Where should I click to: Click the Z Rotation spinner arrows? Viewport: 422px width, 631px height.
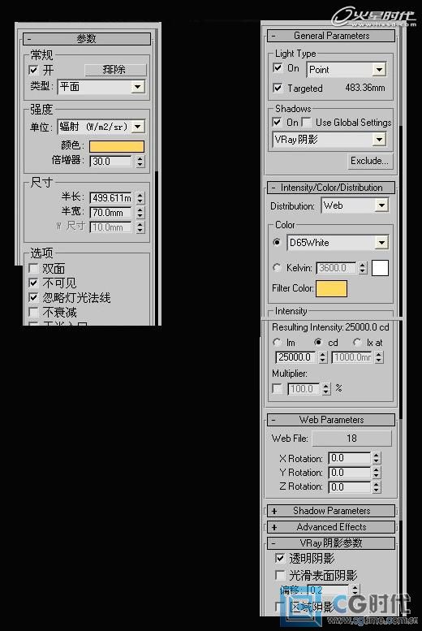pos(376,487)
